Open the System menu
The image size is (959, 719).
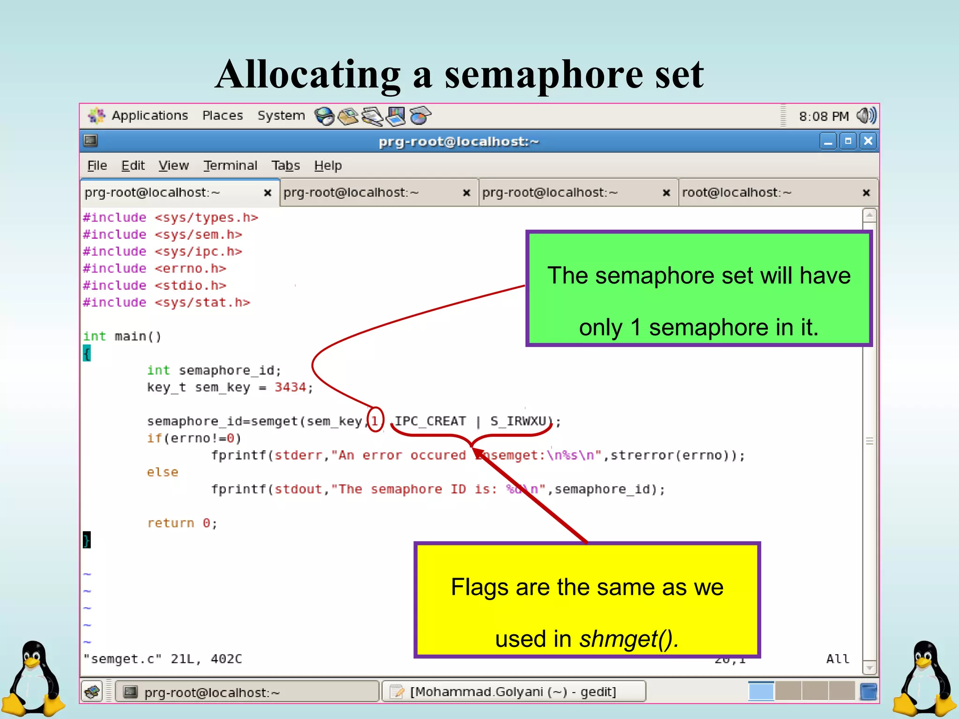pos(281,116)
